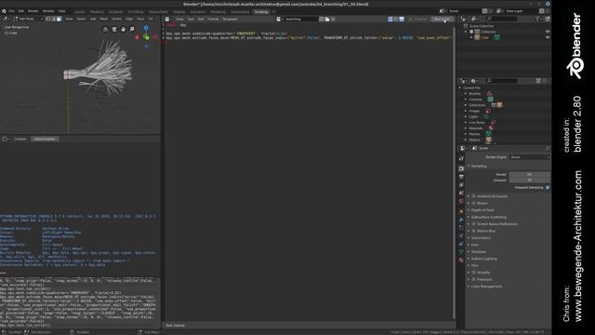The image size is (595, 335).
Task: Open the text editor Templates menu
Action: [230, 19]
